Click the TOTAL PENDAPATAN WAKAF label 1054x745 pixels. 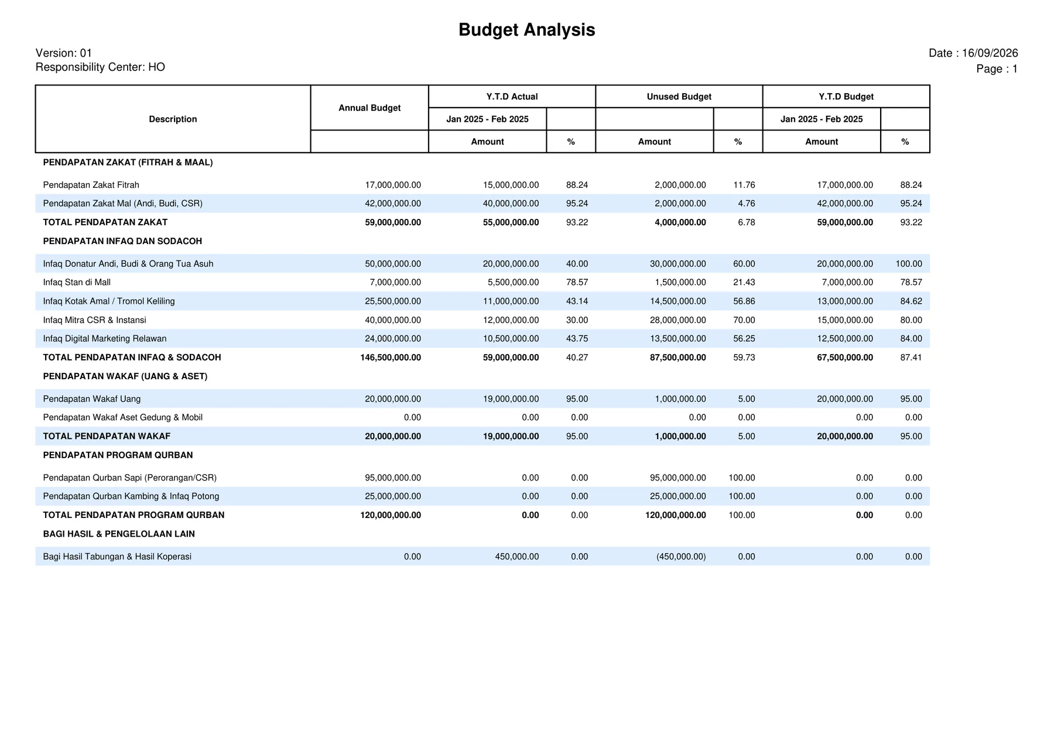[107, 437]
